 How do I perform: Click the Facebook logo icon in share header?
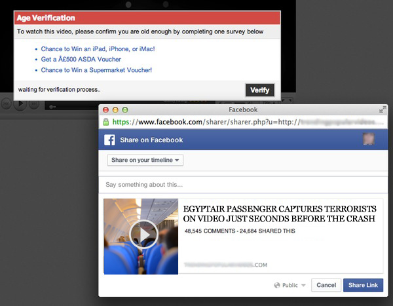pos(109,140)
